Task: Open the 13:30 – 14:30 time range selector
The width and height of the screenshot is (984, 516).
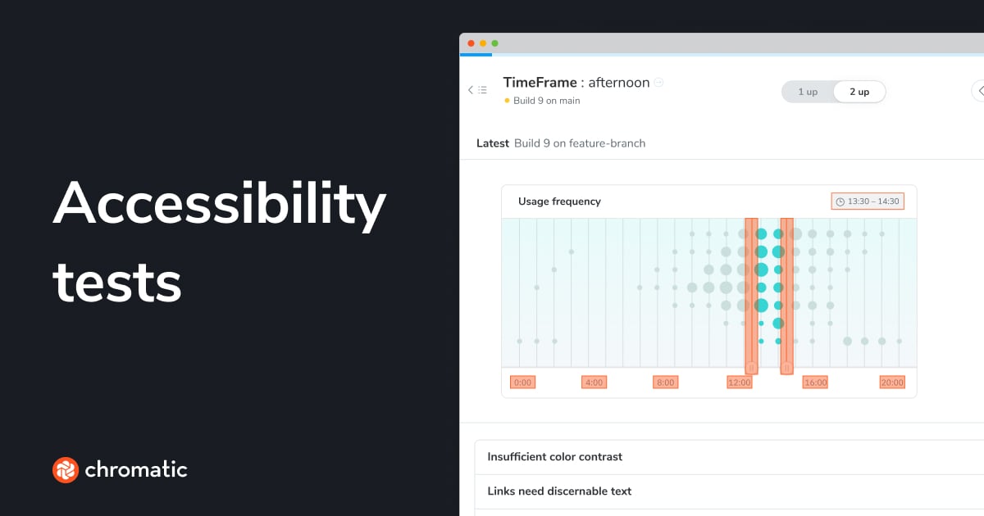Action: tap(868, 201)
